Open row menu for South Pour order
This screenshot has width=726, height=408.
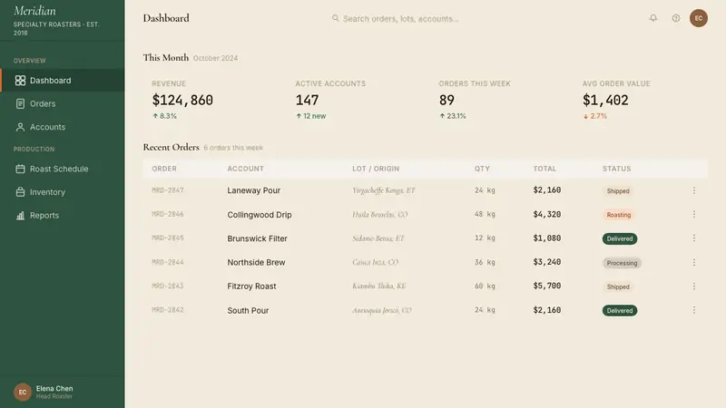click(693, 310)
